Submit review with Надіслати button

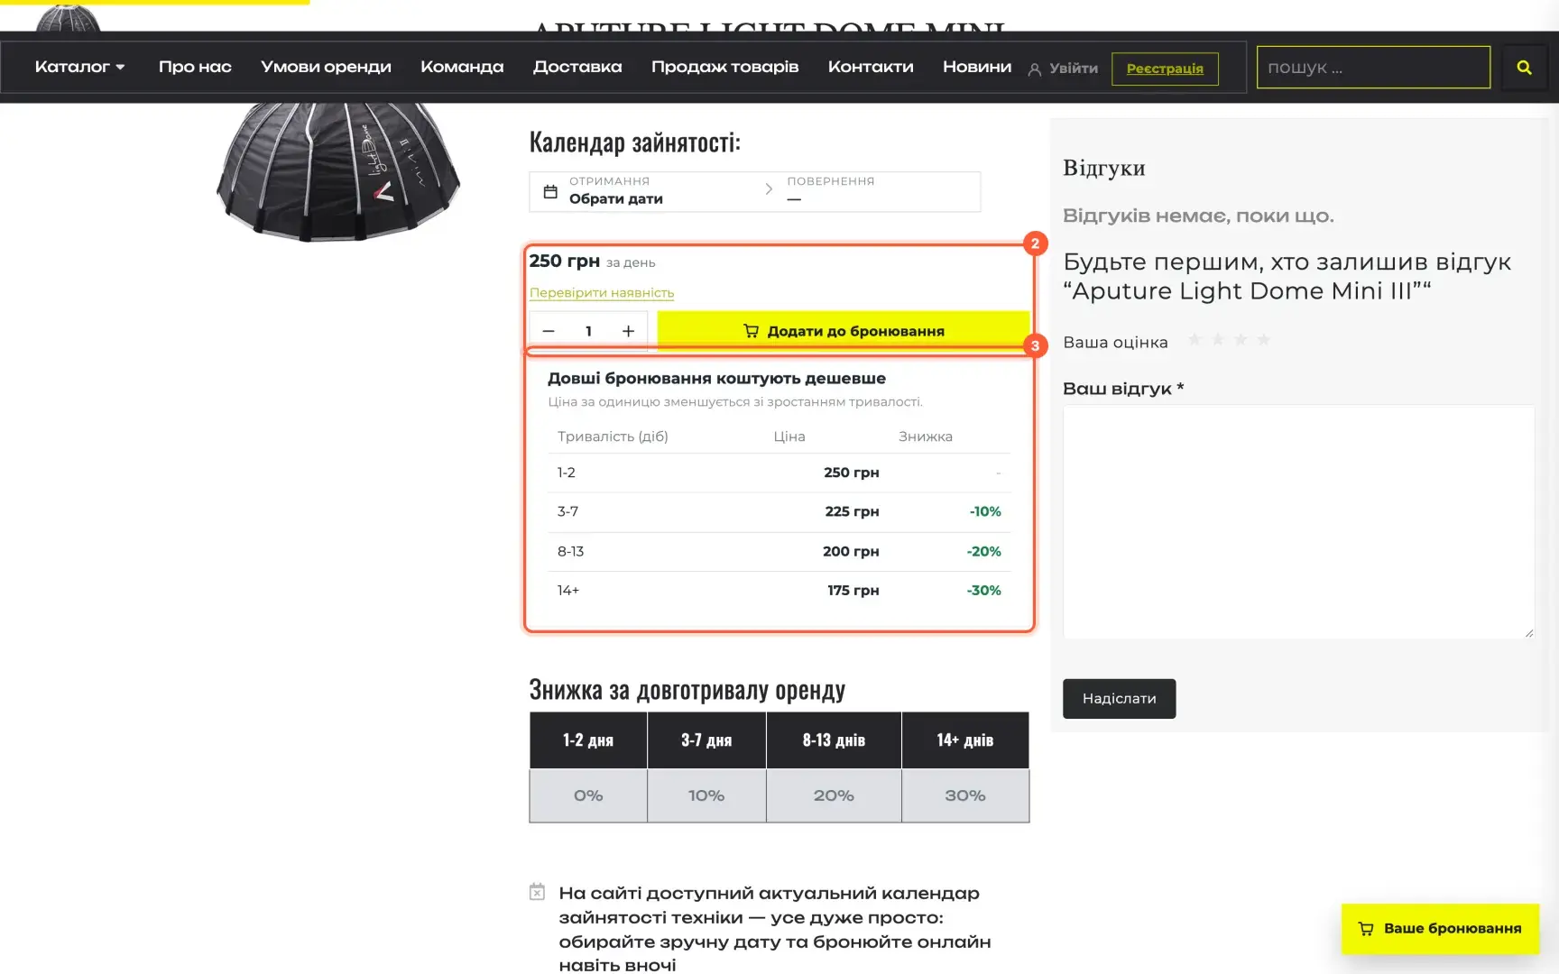point(1119,699)
